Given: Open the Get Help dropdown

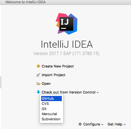Looking at the screenshot, I should click(x=115, y=124).
